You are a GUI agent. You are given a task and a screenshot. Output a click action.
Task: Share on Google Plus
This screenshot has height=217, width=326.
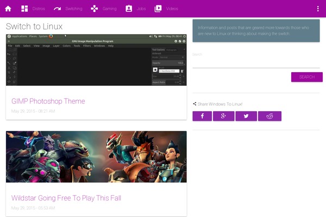223,116
